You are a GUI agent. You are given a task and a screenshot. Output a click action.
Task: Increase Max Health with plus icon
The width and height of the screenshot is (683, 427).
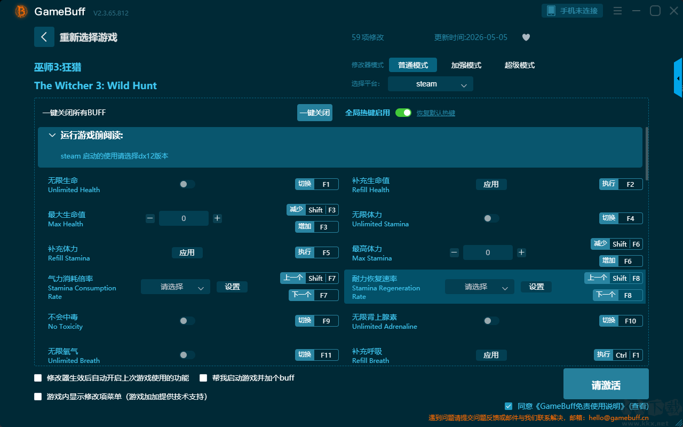point(217,218)
